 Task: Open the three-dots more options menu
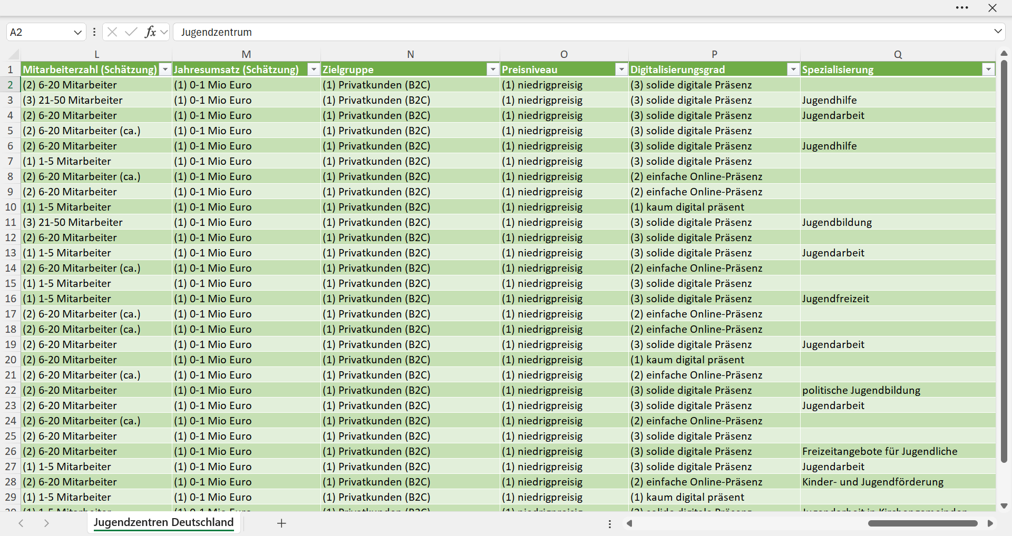point(962,8)
